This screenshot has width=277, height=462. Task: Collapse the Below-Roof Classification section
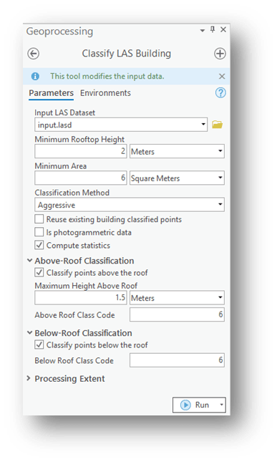click(29, 332)
